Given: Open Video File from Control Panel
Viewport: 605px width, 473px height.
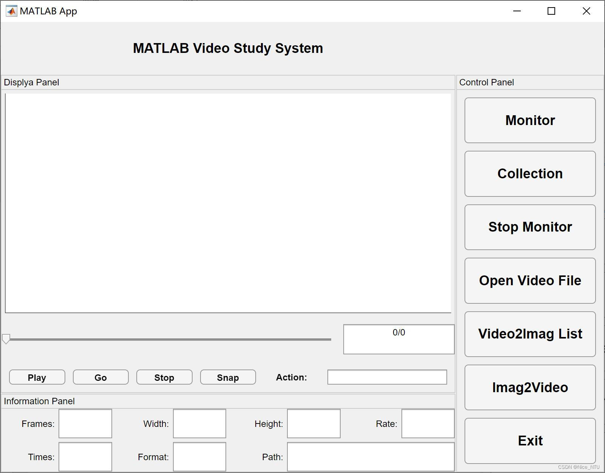Looking at the screenshot, I should (x=530, y=281).
